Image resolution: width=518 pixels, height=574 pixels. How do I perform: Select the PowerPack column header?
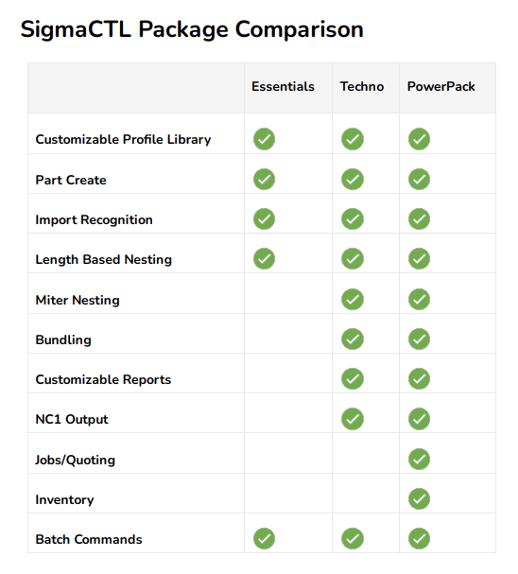440,86
